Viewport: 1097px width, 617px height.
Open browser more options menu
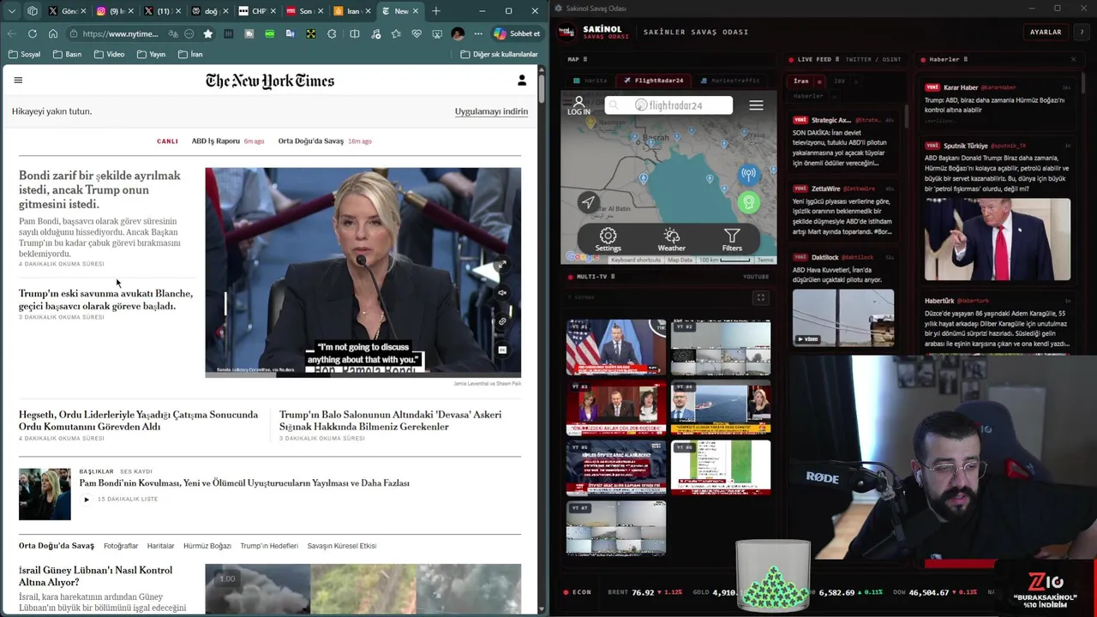pyautogui.click(x=477, y=33)
